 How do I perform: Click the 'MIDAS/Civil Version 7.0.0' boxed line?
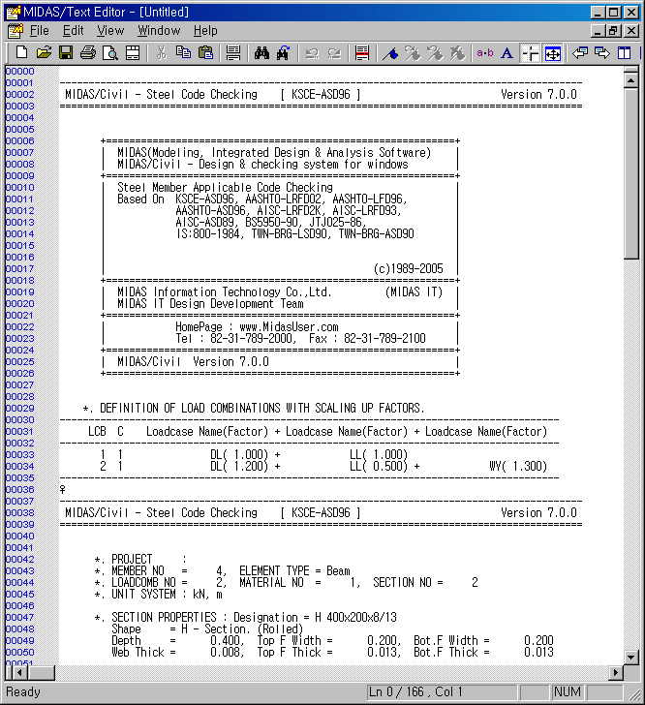click(x=193, y=362)
